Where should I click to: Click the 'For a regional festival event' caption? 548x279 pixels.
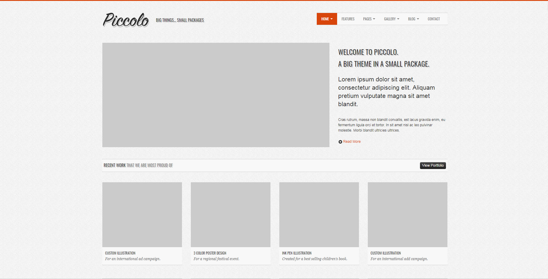[x=216, y=259]
